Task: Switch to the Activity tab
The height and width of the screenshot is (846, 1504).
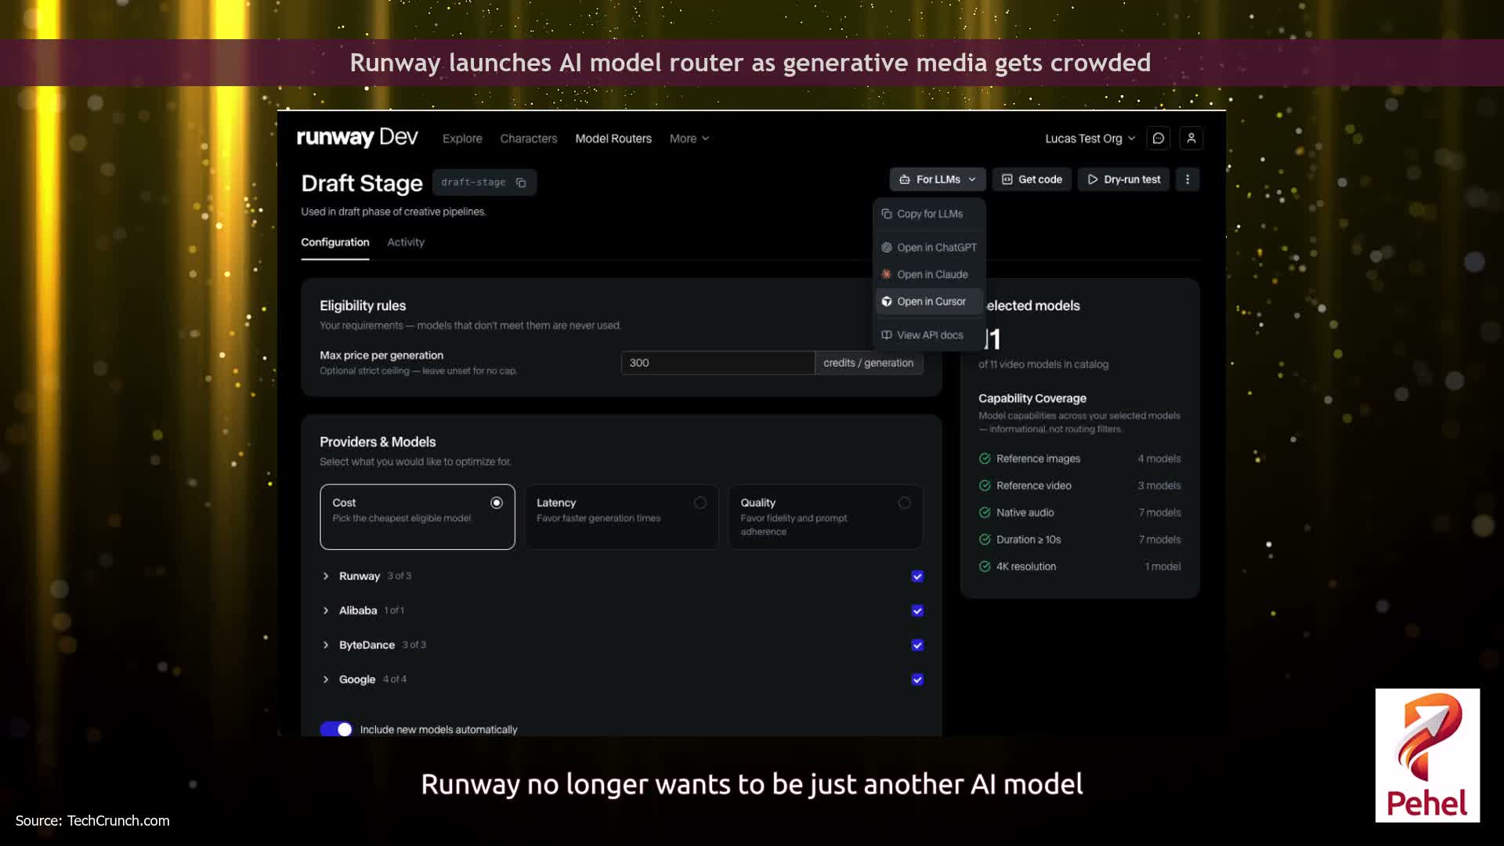Action: coord(406,243)
